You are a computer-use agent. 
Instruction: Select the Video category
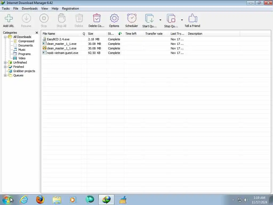click(x=22, y=58)
